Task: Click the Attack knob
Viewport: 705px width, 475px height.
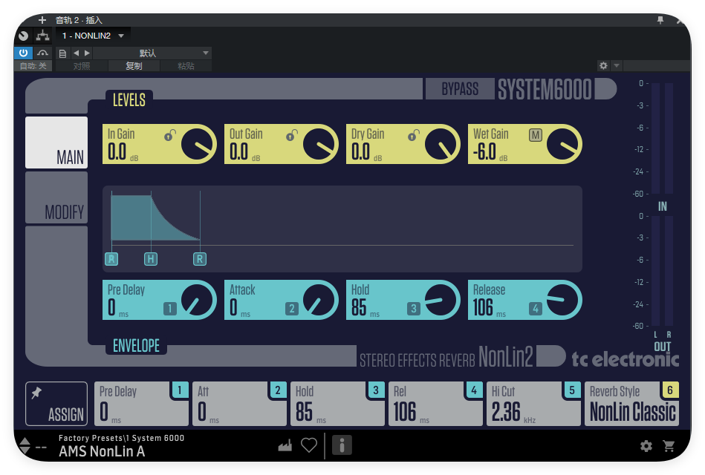Action: [x=319, y=300]
